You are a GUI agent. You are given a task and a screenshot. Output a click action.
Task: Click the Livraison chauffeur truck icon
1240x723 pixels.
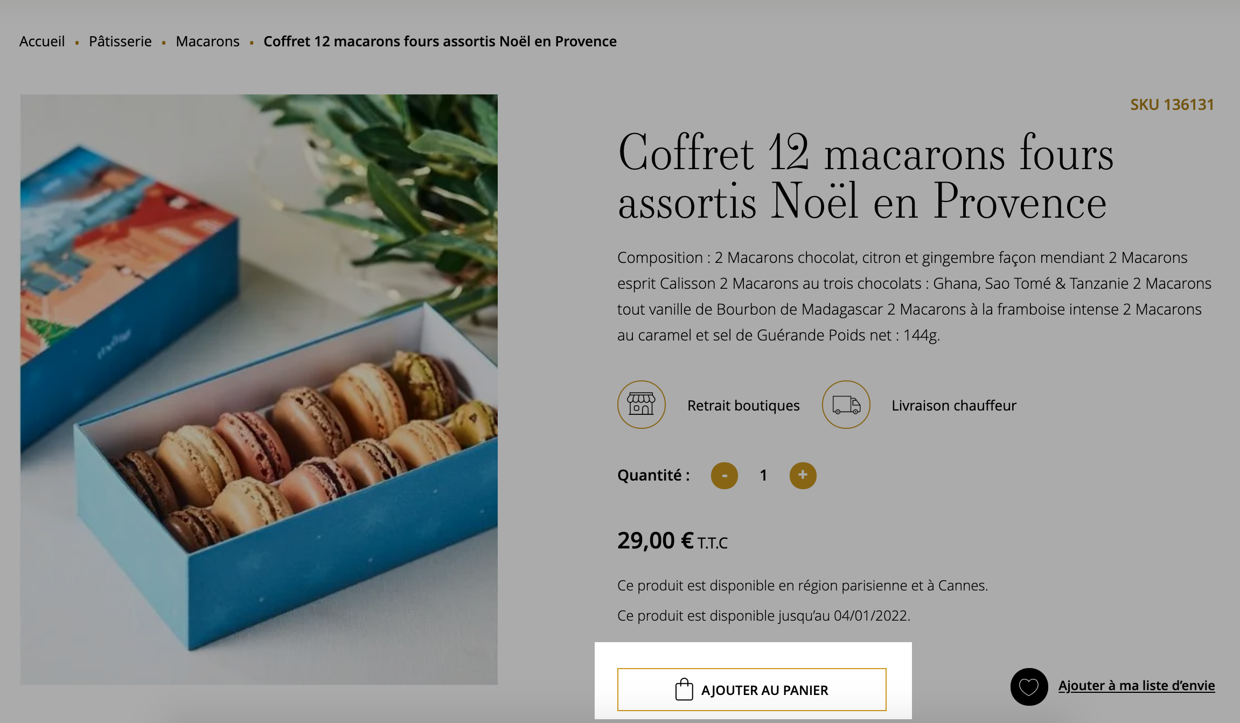point(846,405)
